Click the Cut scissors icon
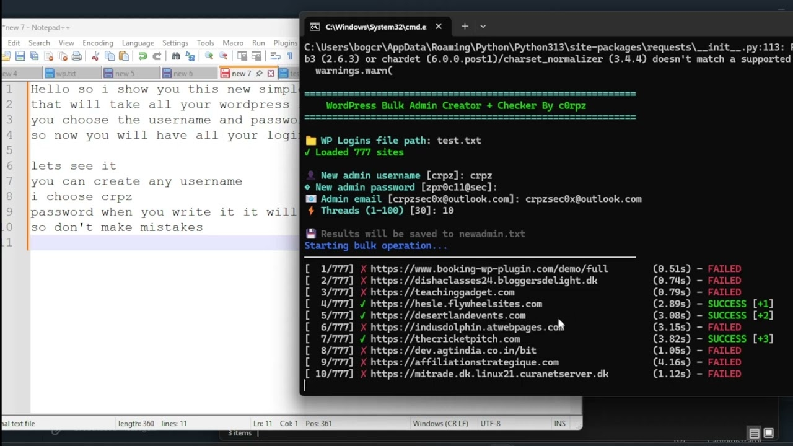This screenshot has width=793, height=446. click(95, 56)
